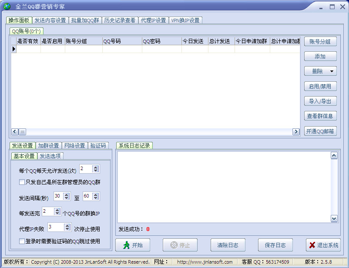
Task: Click the 版本：2.5.8 status text
Action: [318, 262]
